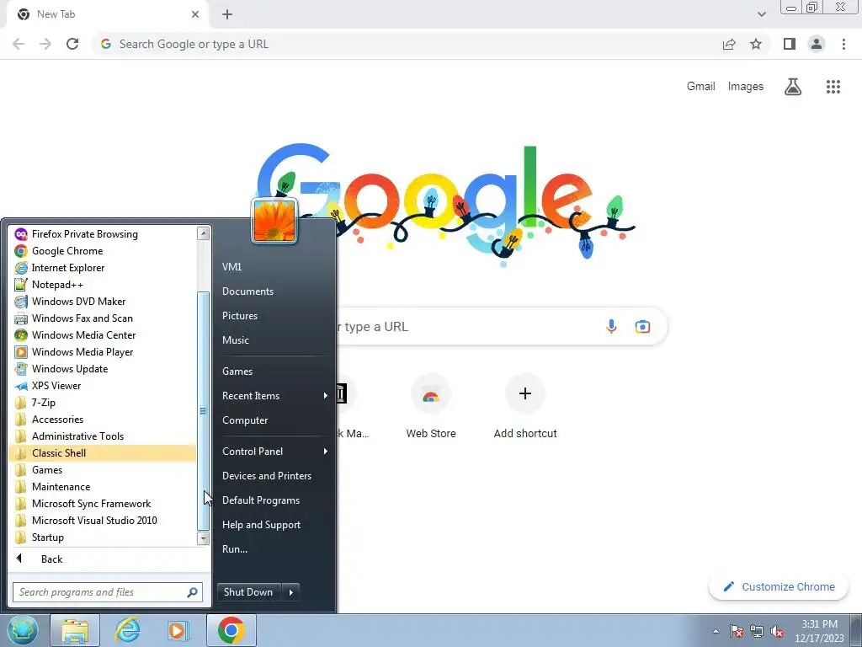Screen dimensions: 862x647
Task: Expand the Startup folder
Action: [102, 537]
